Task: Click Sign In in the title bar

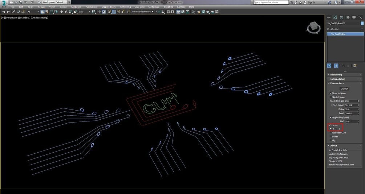Action: pyautogui.click(x=311, y=2)
